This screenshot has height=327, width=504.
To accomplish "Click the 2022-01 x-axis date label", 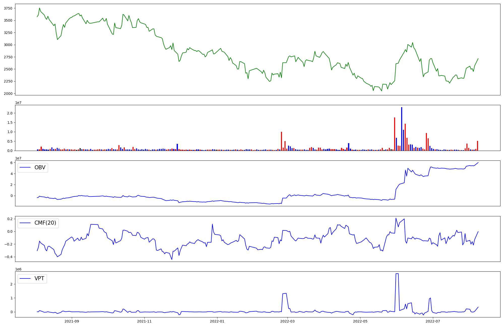I will pyautogui.click(x=217, y=321).
